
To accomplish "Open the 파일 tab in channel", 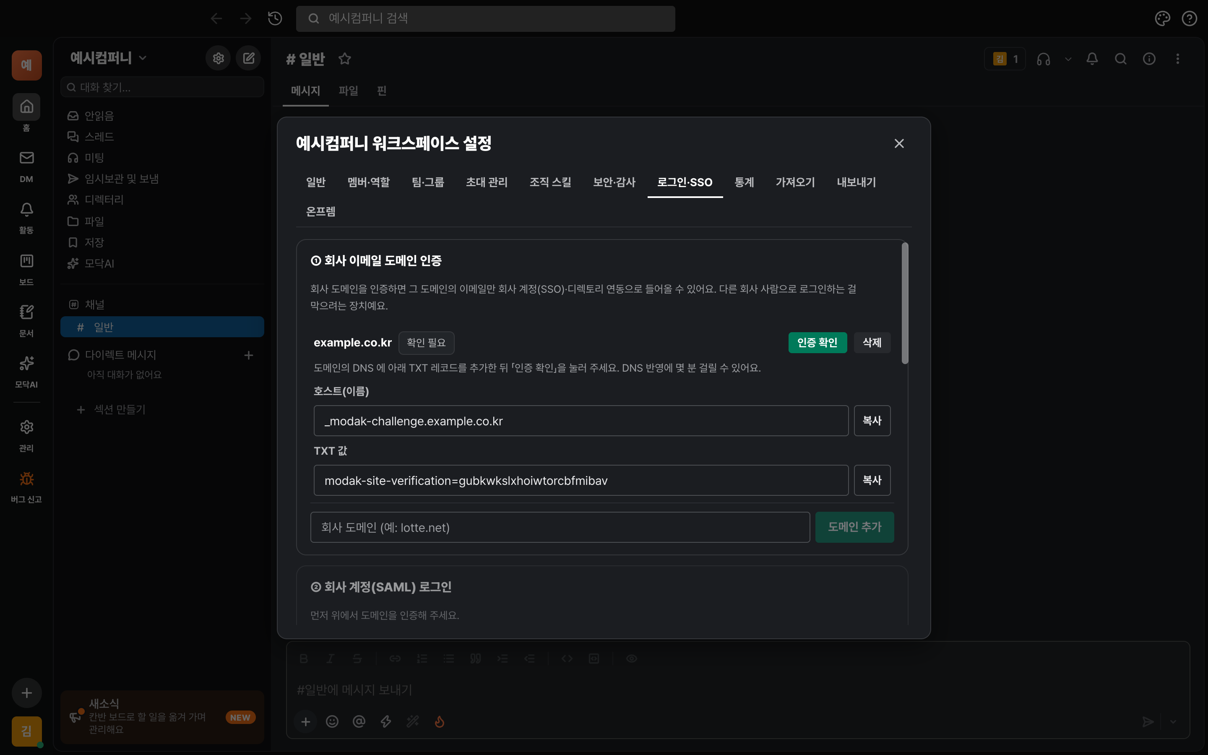I will (x=349, y=91).
